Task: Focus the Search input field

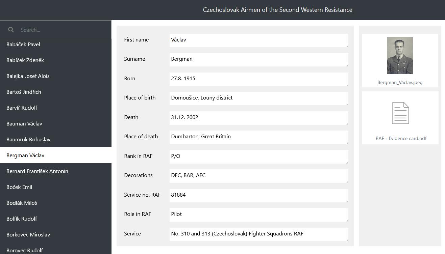Action: point(64,30)
